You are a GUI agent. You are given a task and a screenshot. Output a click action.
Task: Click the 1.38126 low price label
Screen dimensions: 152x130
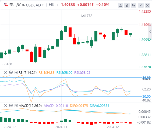coord(6,64)
